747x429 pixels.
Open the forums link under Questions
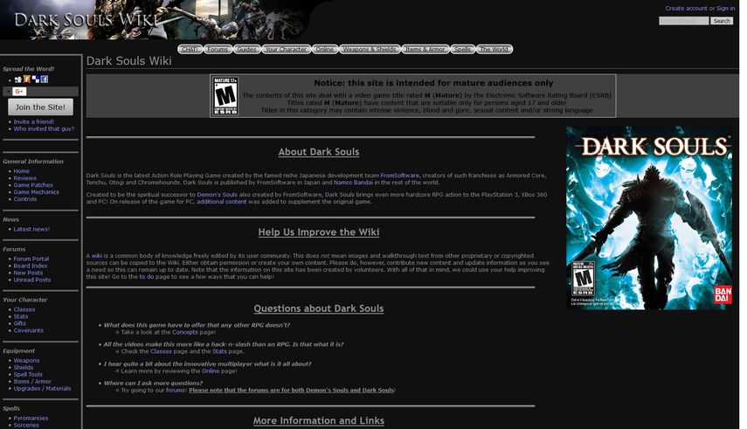pos(176,391)
